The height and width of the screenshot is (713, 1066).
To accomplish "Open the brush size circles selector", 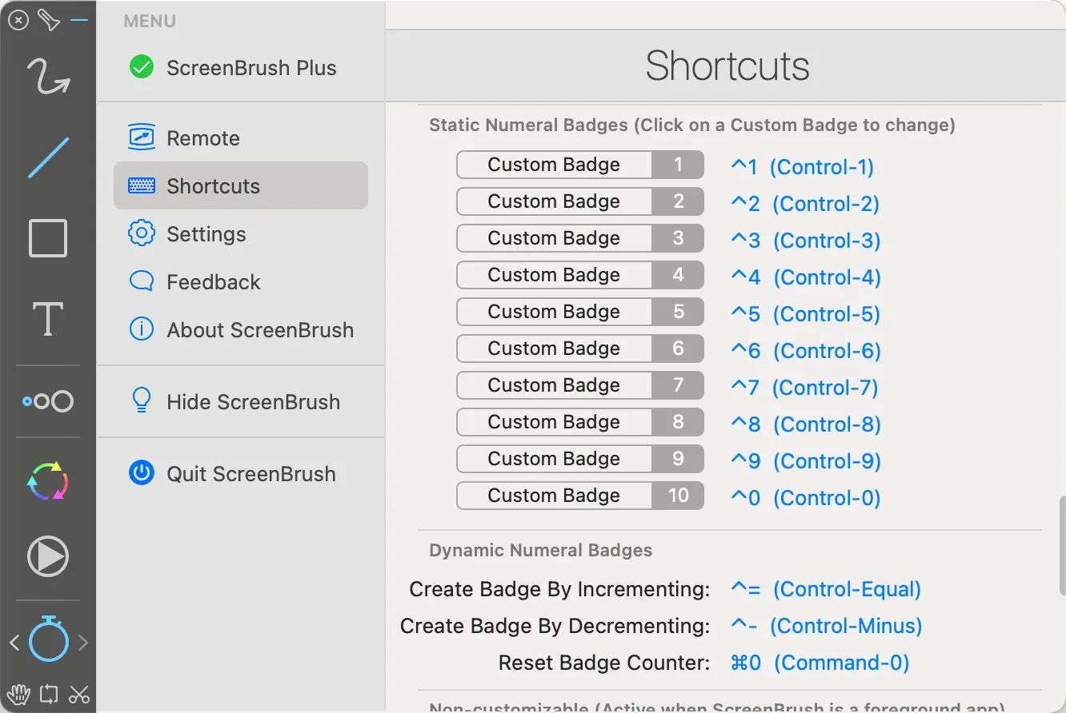I will click(48, 401).
